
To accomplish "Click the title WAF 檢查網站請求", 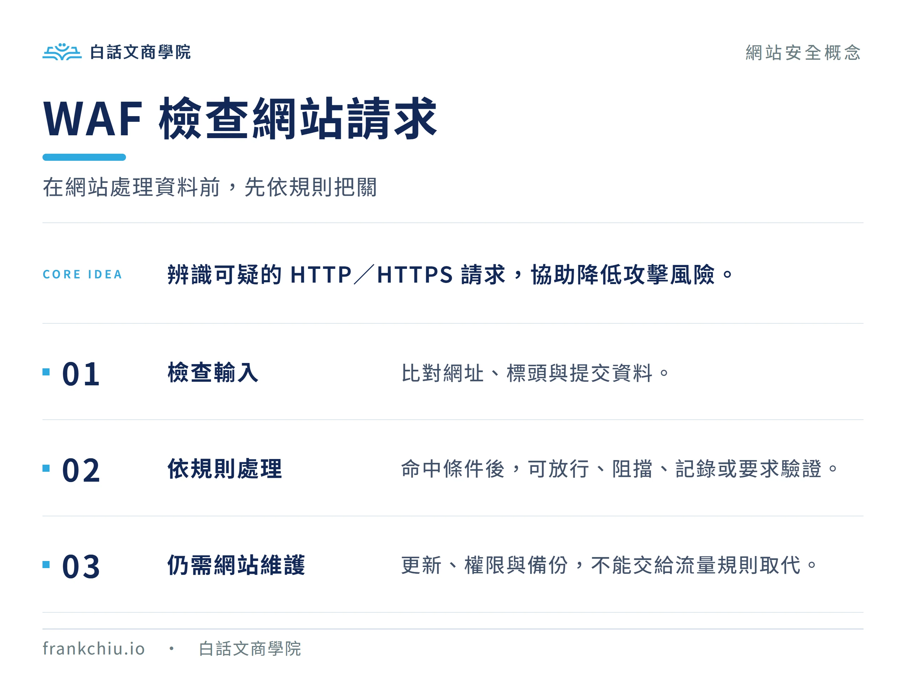I will point(240,118).
